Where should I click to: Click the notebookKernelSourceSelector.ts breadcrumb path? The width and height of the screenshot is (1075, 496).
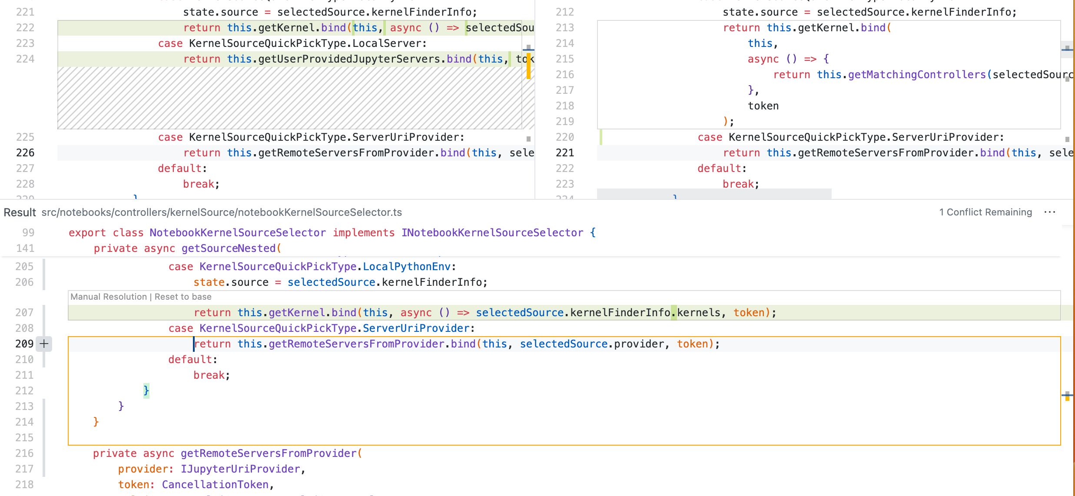tap(222, 212)
